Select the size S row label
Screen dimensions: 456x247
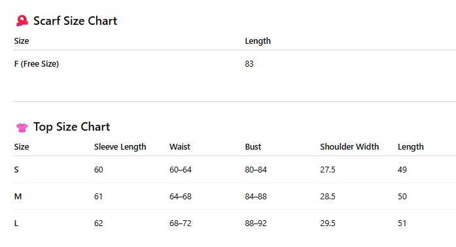16,170
